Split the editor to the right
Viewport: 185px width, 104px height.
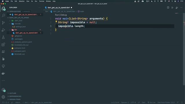pyautogui.click(x=168, y=8)
